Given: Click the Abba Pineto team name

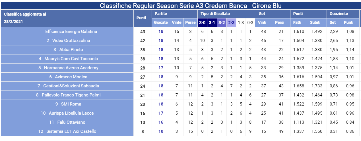Looking at the screenshot, I should coord(71,50).
